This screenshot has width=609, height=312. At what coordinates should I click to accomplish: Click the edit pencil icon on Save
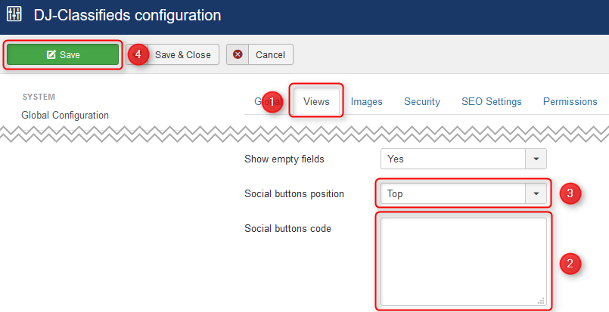[x=51, y=54]
